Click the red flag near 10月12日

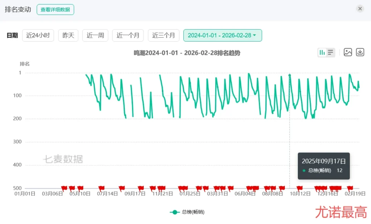[299, 188]
